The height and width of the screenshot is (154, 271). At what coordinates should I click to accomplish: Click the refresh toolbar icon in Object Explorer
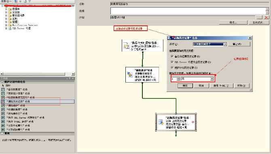25,1
